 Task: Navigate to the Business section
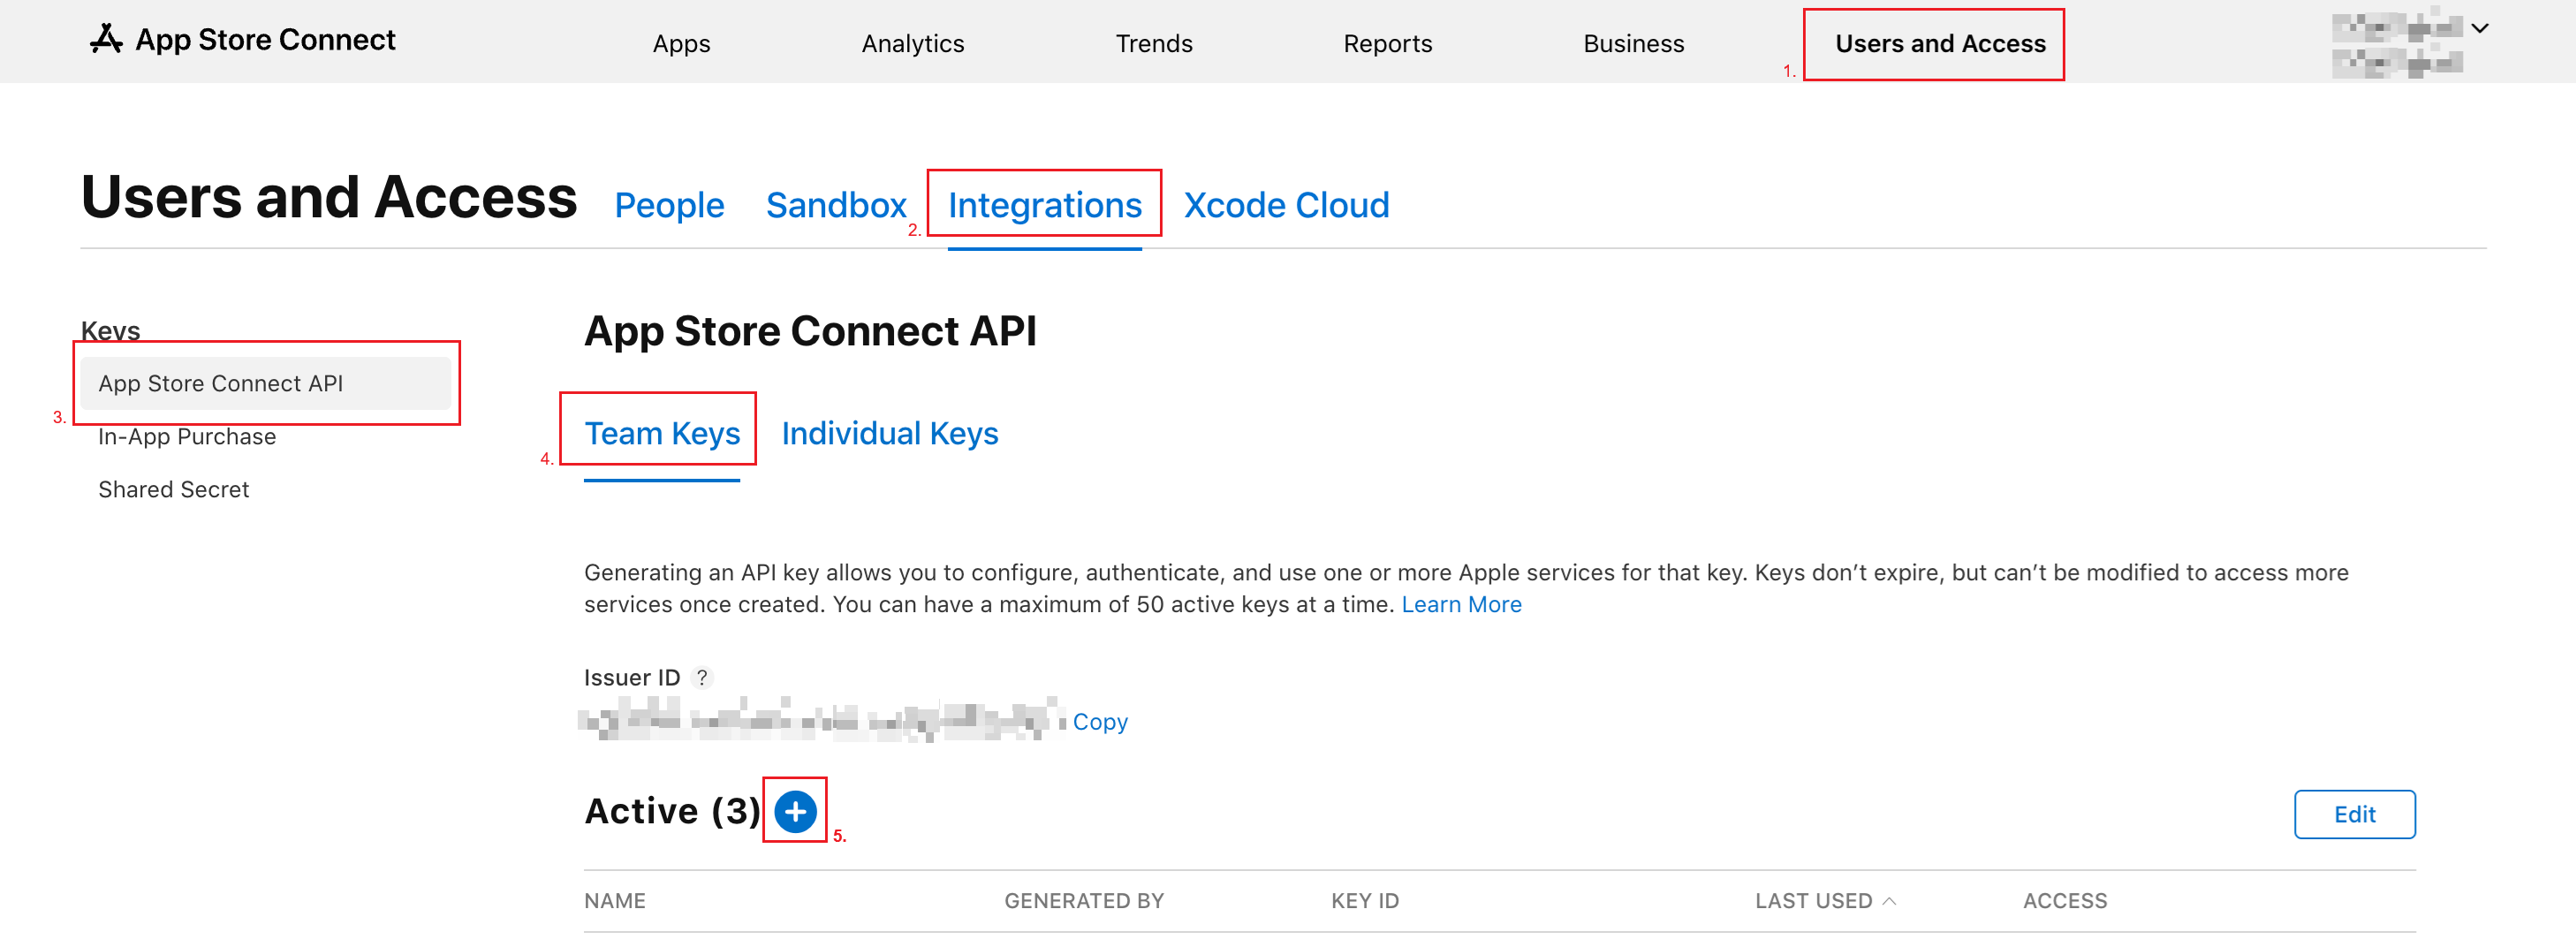coord(1633,43)
